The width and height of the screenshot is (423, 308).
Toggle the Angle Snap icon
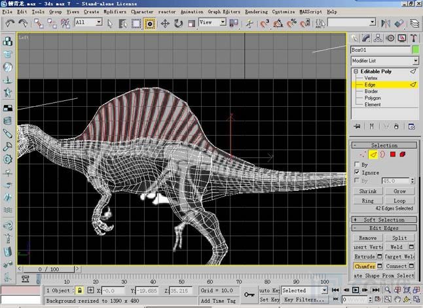pos(278,24)
